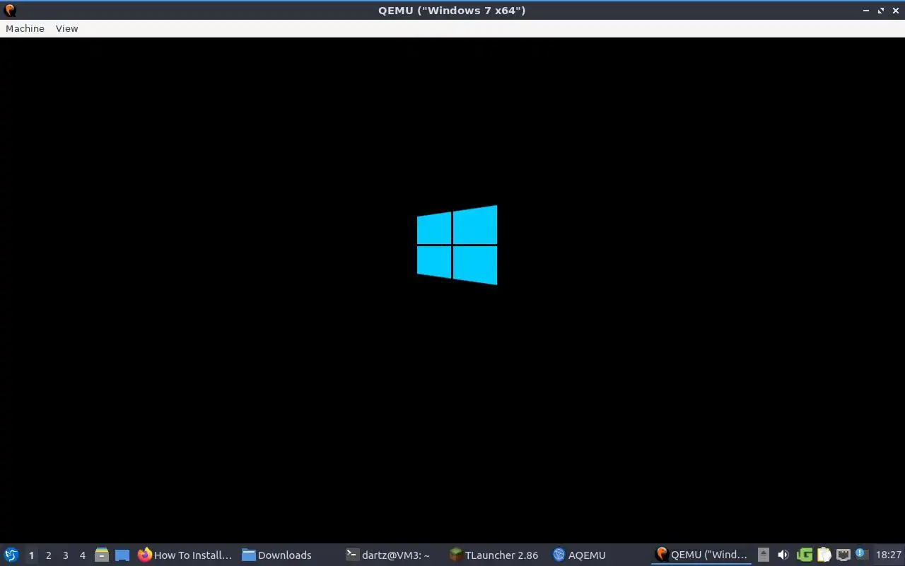This screenshot has height=566, width=905.
Task: Open the View menu
Action: pyautogui.click(x=67, y=28)
